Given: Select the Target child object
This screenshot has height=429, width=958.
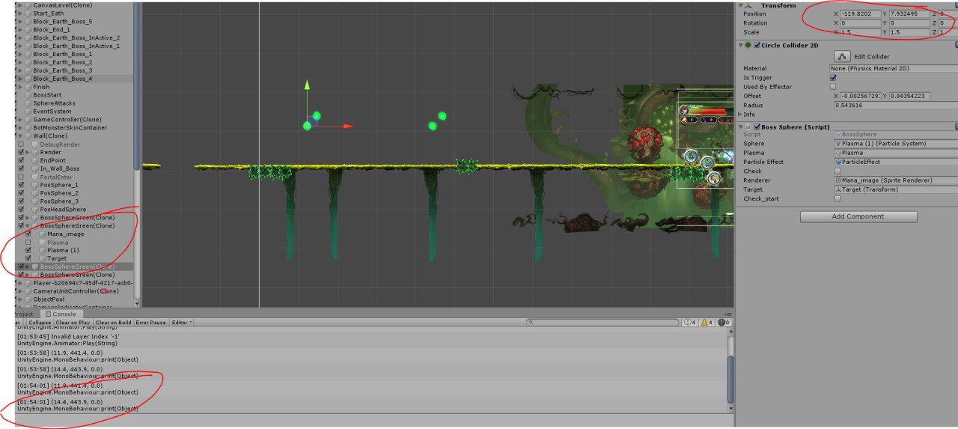Looking at the screenshot, I should coord(57,258).
